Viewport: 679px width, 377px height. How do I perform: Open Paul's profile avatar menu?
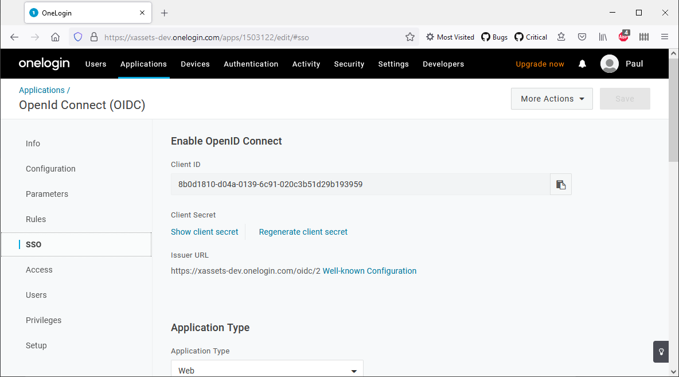coord(610,64)
